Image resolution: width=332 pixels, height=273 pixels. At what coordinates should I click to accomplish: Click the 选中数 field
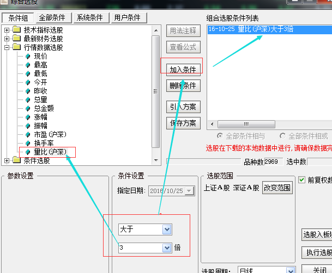319,162
